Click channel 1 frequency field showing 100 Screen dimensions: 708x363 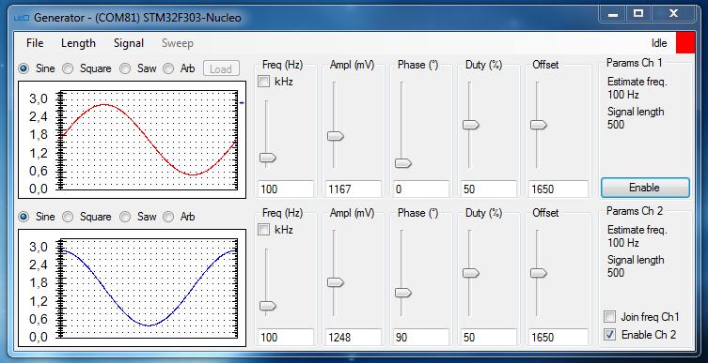point(286,189)
